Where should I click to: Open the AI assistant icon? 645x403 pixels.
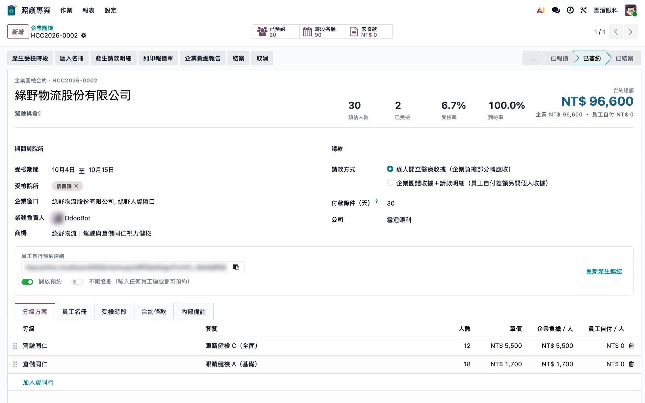click(540, 11)
